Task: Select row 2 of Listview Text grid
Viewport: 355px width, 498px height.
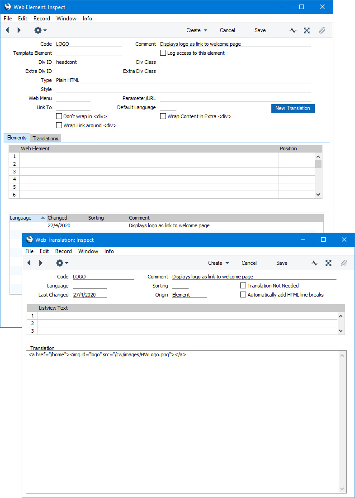Action: pos(182,323)
